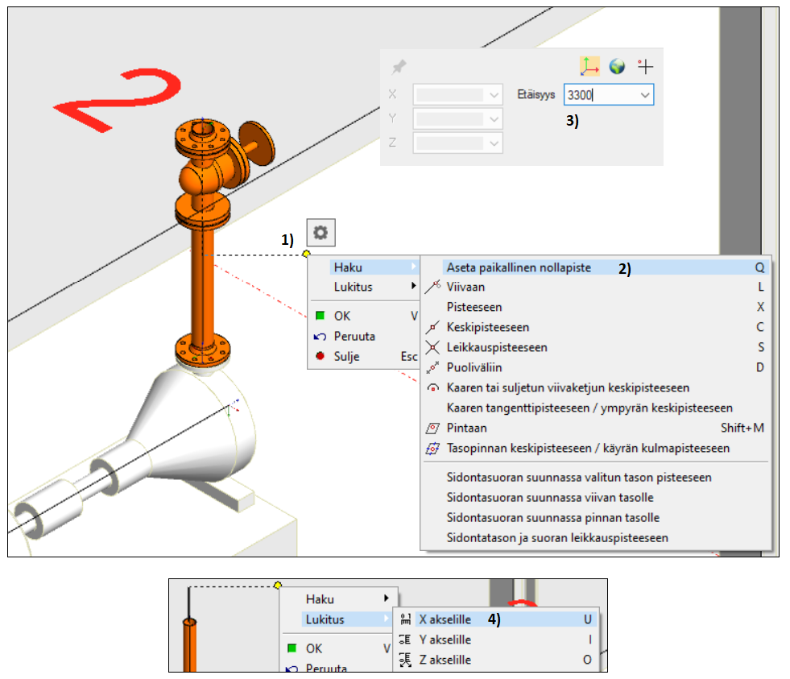
Task: Choose OK in the upper context menu
Action: point(366,316)
